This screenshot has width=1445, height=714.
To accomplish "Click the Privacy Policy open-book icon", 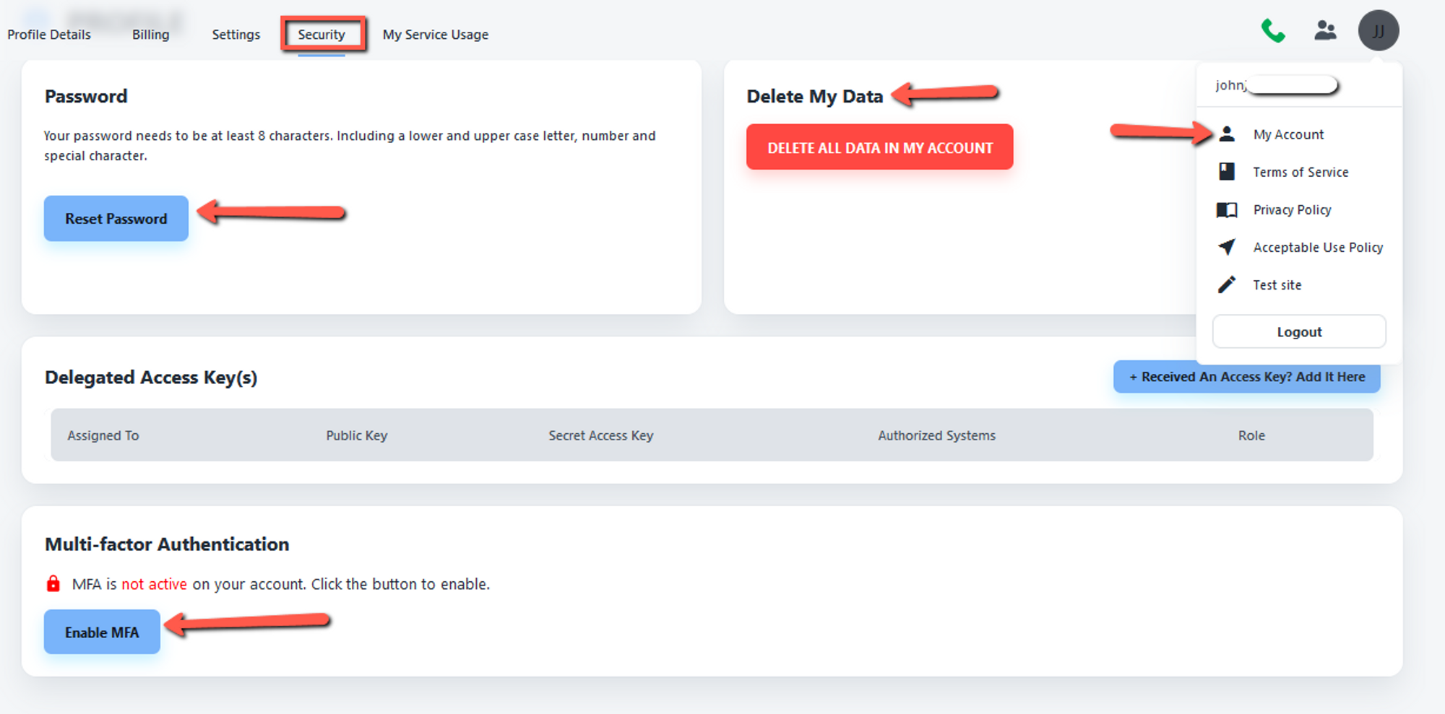I will coord(1227,210).
